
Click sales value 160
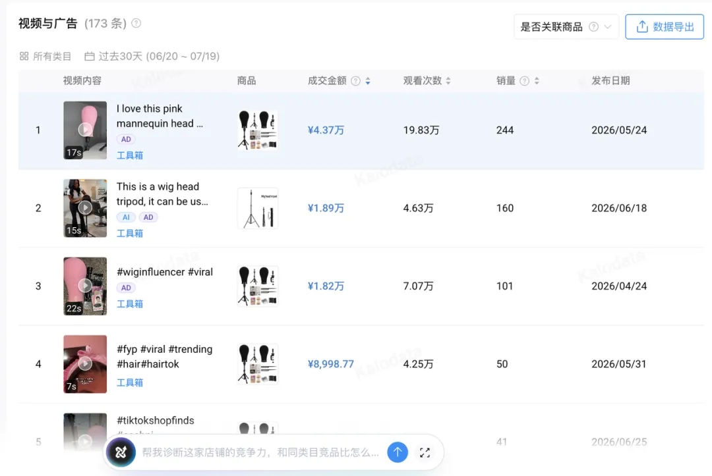505,208
